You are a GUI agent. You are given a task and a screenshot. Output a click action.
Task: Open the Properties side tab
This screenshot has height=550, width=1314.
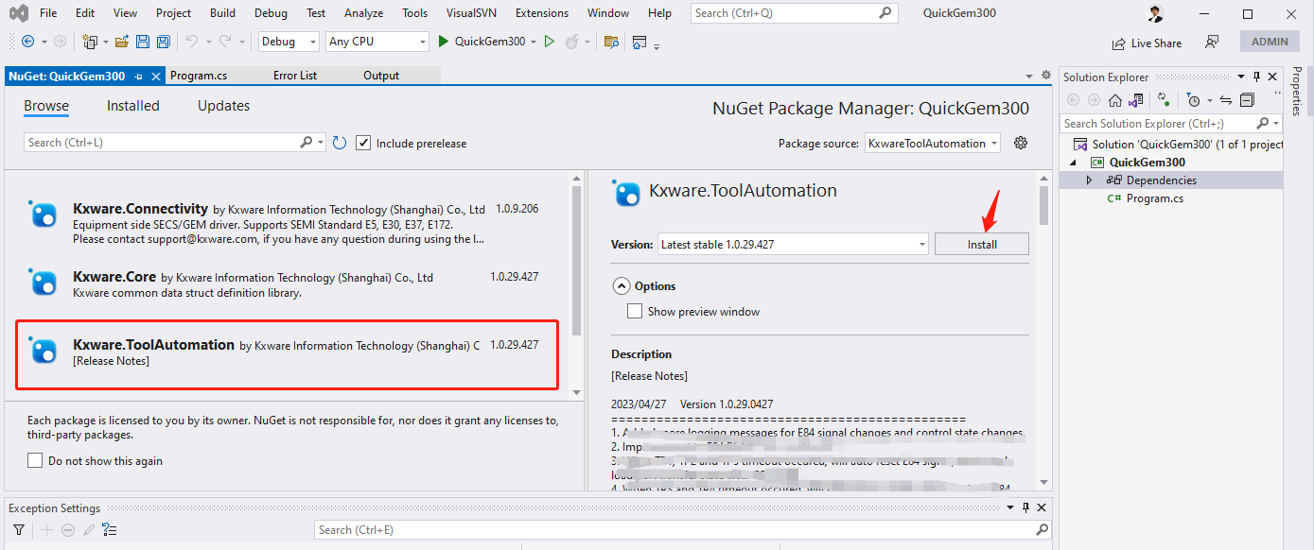tap(1297, 91)
